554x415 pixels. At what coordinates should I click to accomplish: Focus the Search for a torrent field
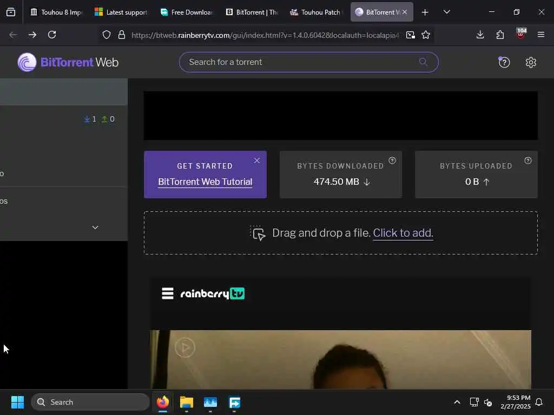pyautogui.click(x=308, y=62)
